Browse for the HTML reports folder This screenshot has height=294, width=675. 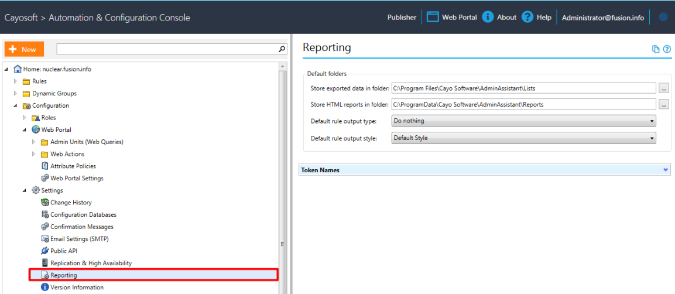click(664, 104)
